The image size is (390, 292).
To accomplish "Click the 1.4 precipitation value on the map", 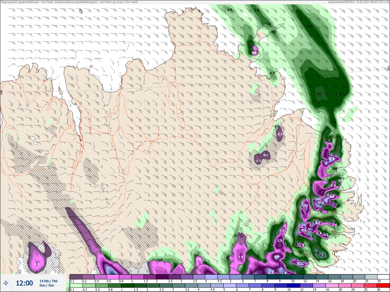I will [x=309, y=27].
